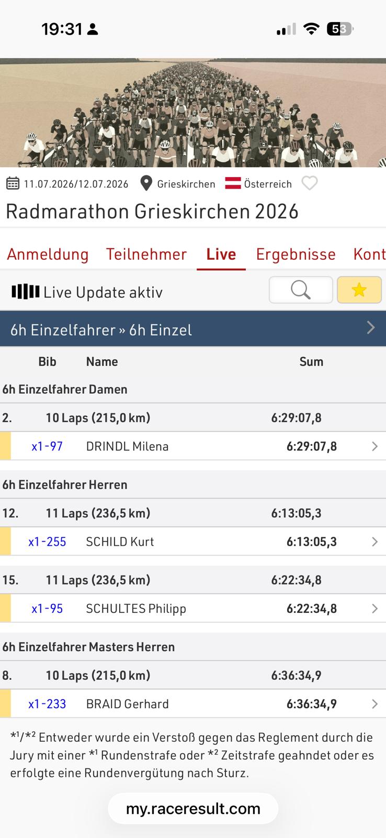The height and width of the screenshot is (838, 386).
Task: Tap my.raceresult.com address bar
Action: coord(193,809)
